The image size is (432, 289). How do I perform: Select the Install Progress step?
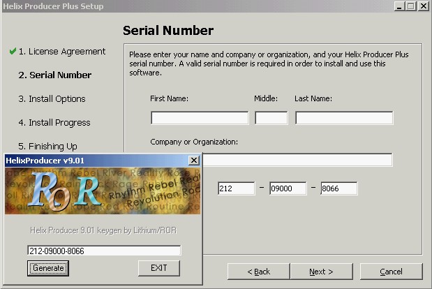click(54, 123)
